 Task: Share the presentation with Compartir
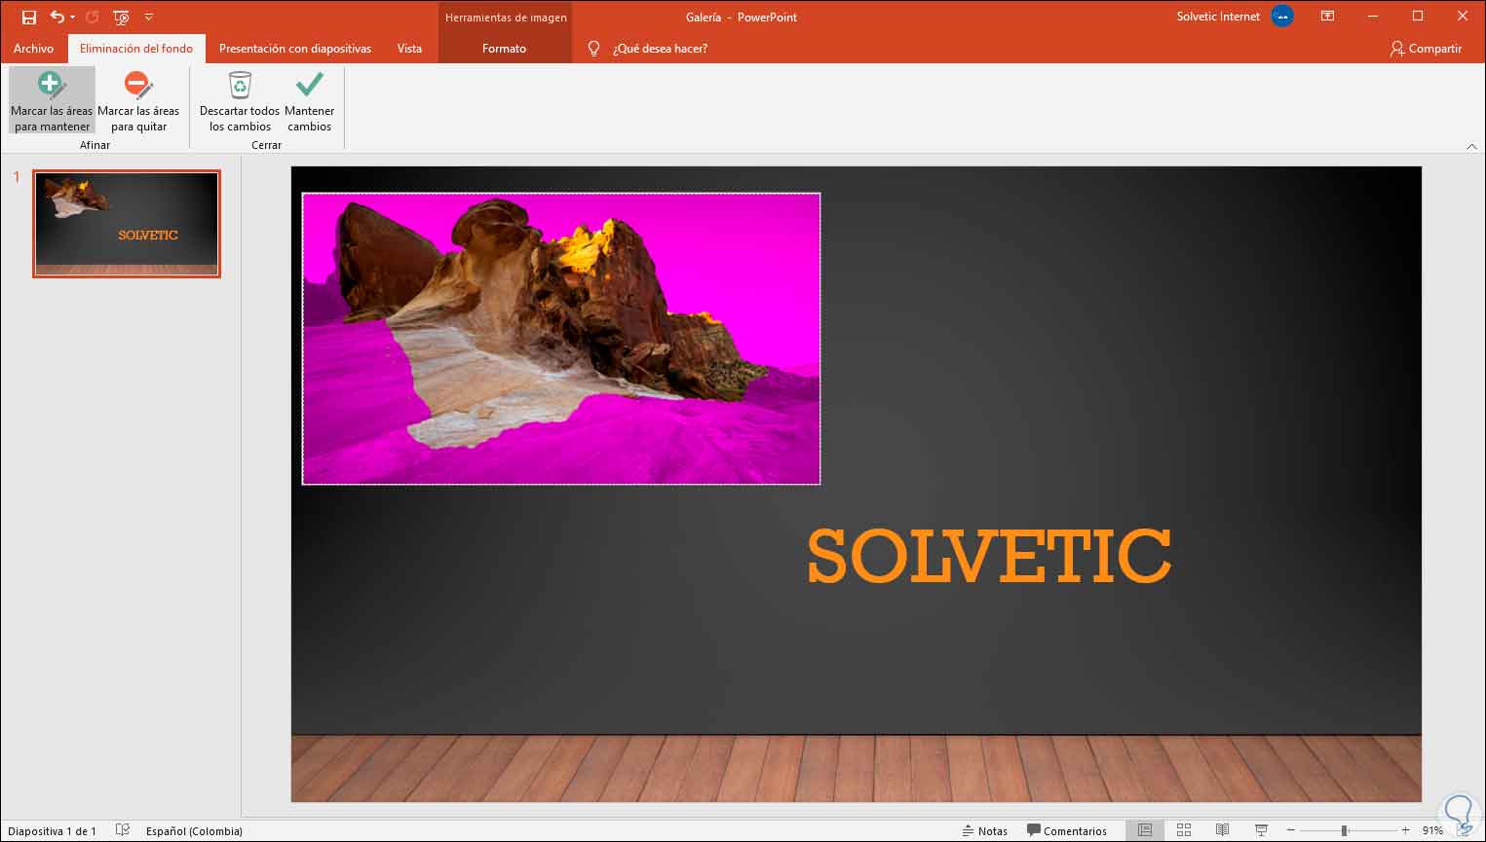(x=1426, y=48)
